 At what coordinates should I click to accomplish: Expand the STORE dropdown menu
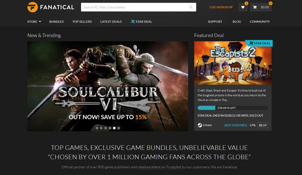pyautogui.click(x=34, y=21)
